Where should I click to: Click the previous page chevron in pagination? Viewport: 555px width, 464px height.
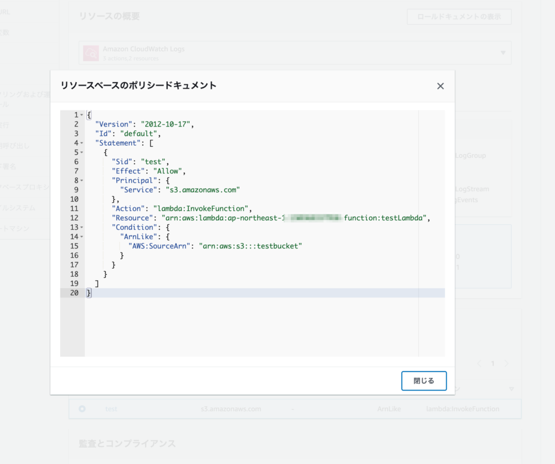point(479,363)
